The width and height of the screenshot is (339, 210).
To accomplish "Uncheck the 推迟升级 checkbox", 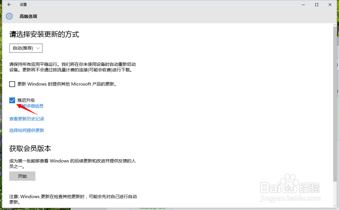I will tap(12, 100).
